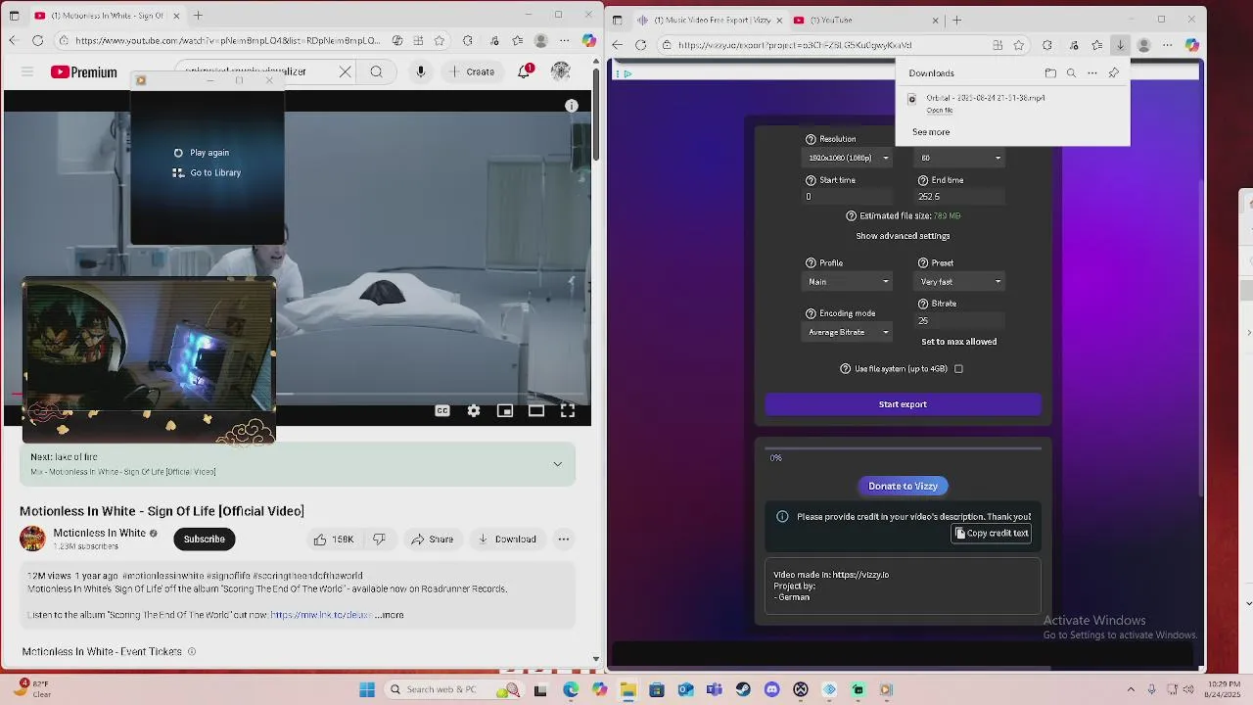Image resolution: width=1253 pixels, height=705 pixels.
Task: Click the YouTube Premium logo
Action: coord(84,72)
